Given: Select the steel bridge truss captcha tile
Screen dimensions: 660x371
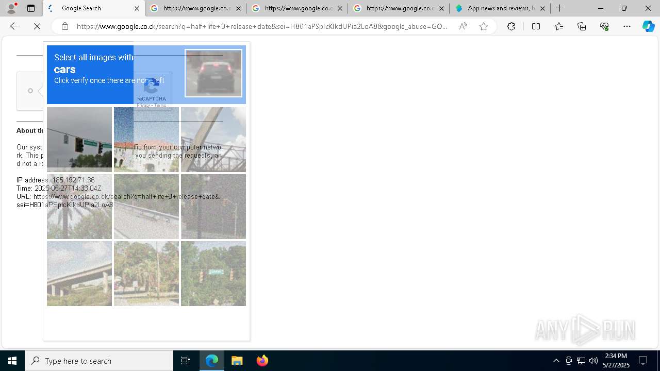Looking at the screenshot, I should pos(213,140).
